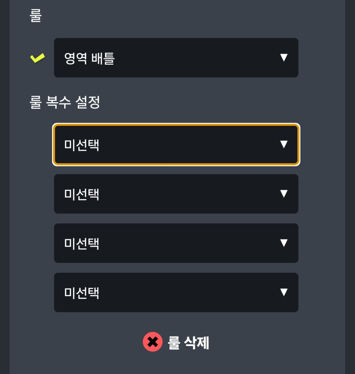This screenshot has width=355, height=374.
Task: Click the arrow icon on 영역 배틀 dropdown
Action: point(284,58)
